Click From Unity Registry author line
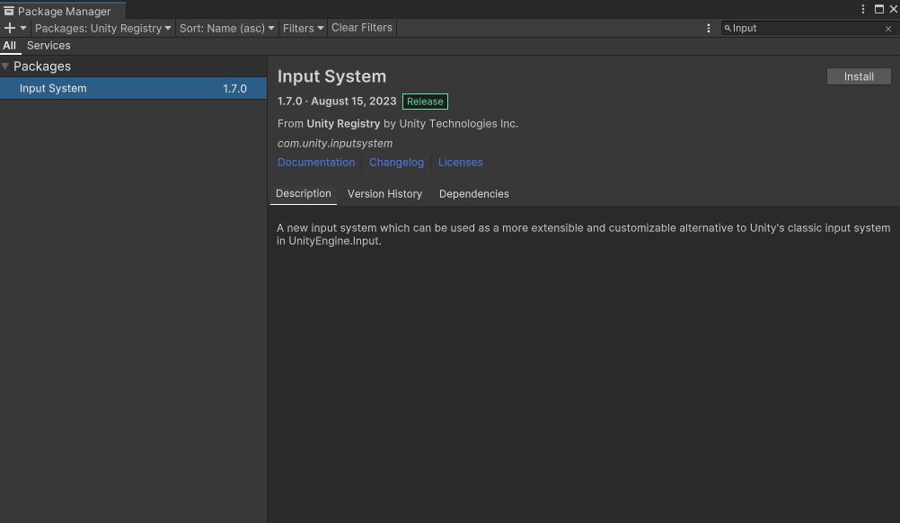The image size is (900, 523). tap(398, 123)
